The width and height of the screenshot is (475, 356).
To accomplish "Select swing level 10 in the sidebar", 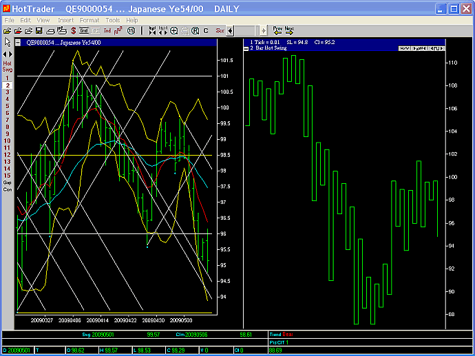I will [8, 141].
